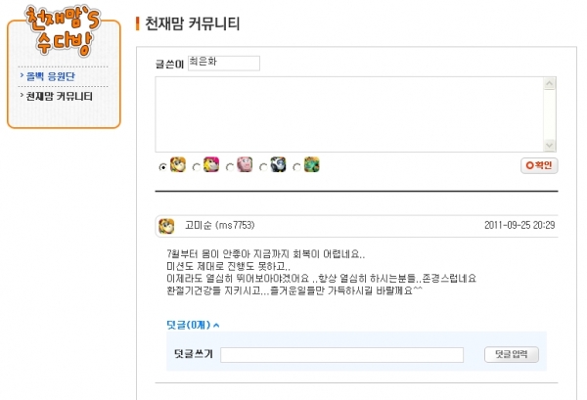Select the panda emoticon radio button
Image resolution: width=587 pixels, height=400 pixels.
coord(263,166)
